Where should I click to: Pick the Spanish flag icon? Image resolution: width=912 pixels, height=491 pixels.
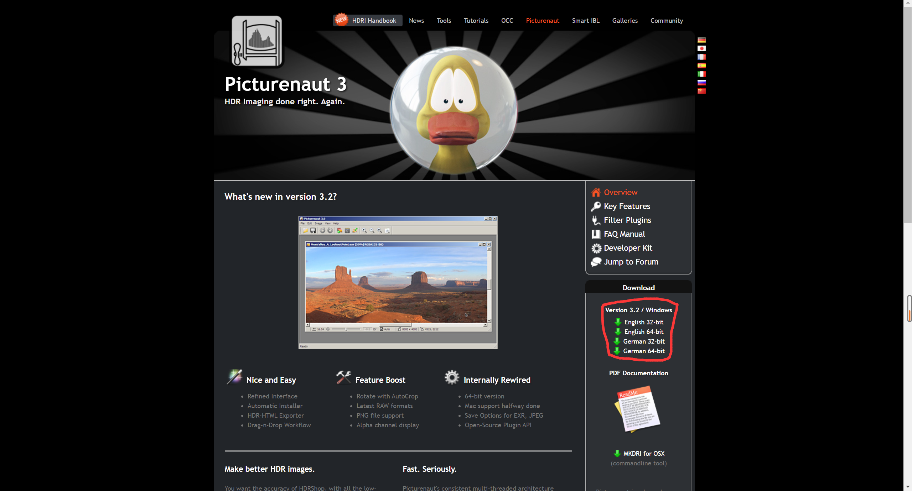(x=701, y=66)
